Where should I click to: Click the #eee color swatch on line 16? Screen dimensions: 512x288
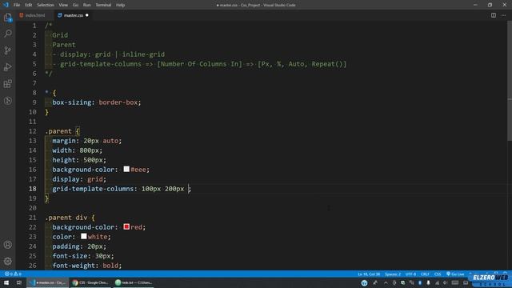click(126, 169)
